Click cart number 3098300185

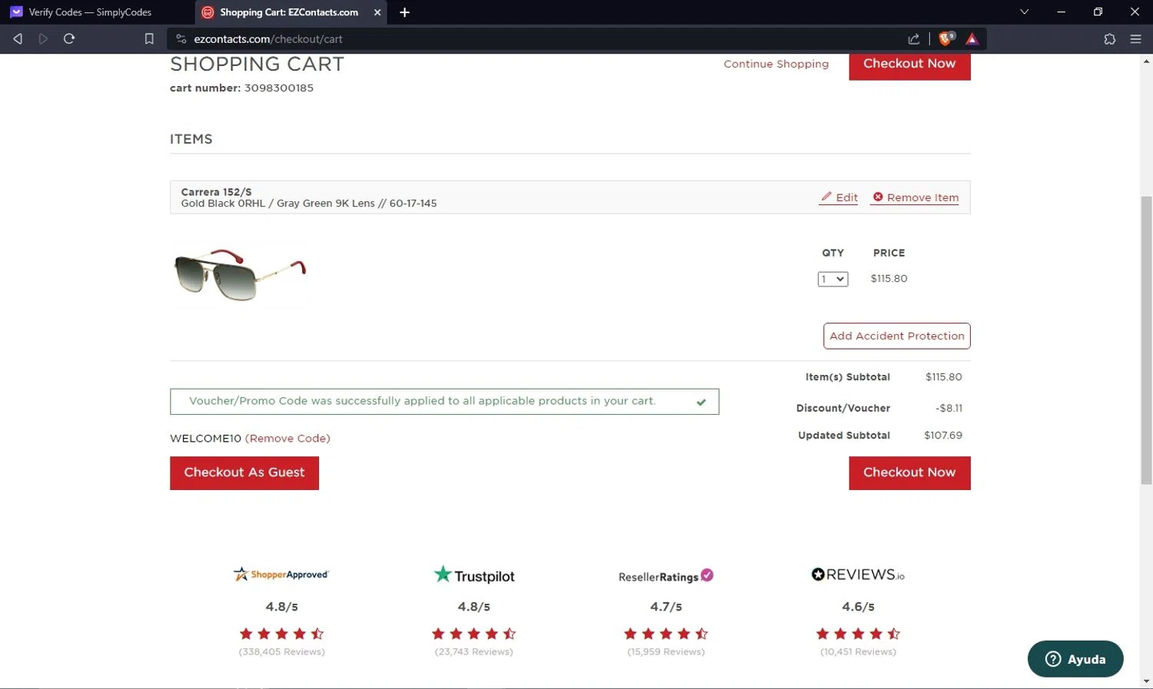(279, 88)
